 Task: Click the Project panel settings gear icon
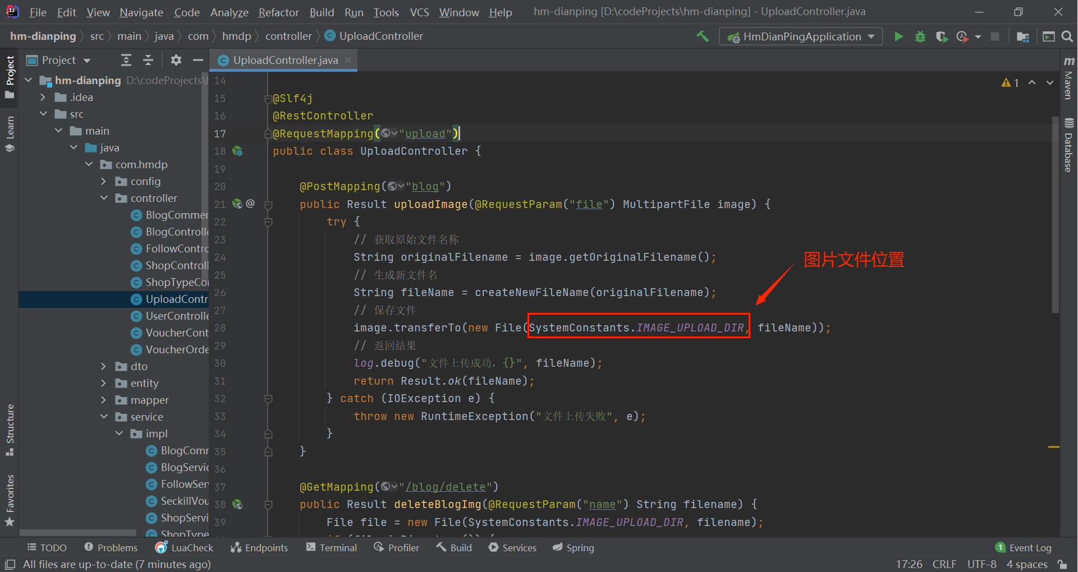pos(176,60)
